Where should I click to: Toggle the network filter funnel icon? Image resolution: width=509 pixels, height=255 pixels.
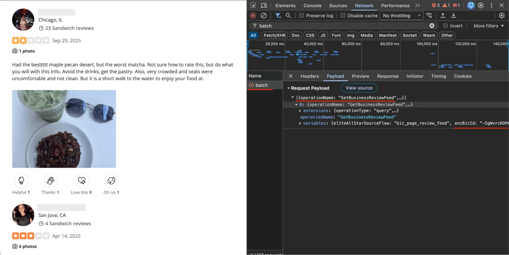[278, 15]
